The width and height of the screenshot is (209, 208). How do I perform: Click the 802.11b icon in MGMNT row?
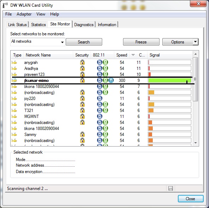tap(100, 116)
